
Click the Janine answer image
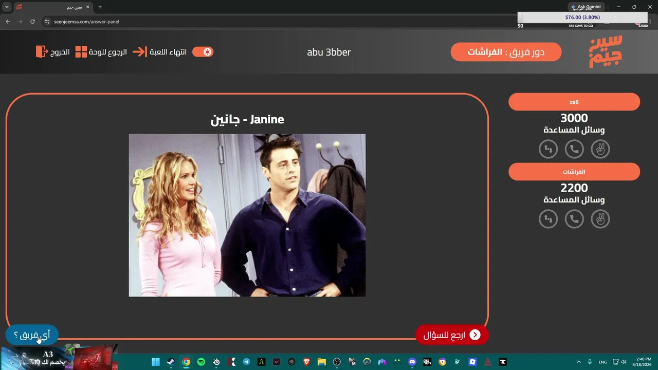tap(247, 215)
